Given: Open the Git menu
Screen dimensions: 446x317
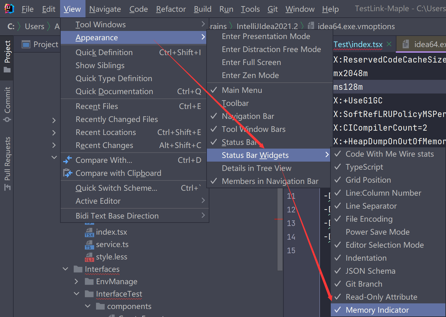Looking at the screenshot, I should click(273, 9).
